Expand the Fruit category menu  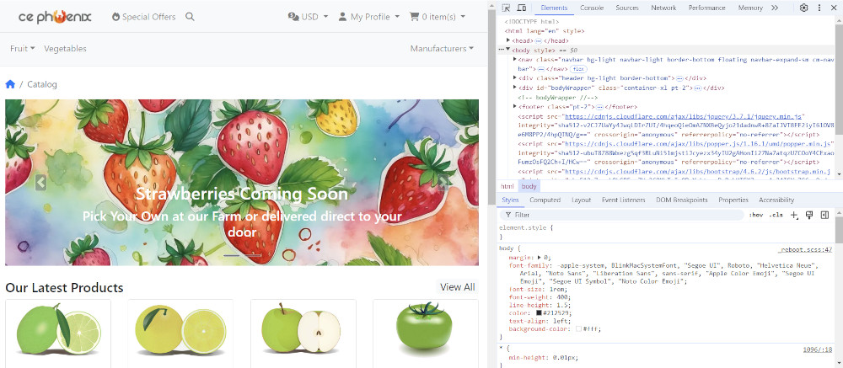23,48
